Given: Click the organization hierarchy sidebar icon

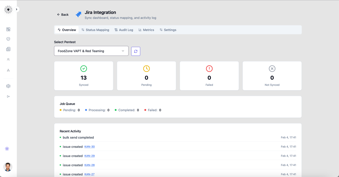Looking at the screenshot, I should pos(8,70).
